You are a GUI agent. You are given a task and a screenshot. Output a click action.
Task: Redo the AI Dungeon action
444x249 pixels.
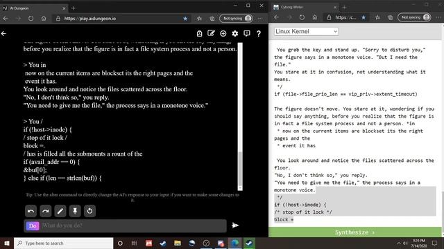point(46,211)
